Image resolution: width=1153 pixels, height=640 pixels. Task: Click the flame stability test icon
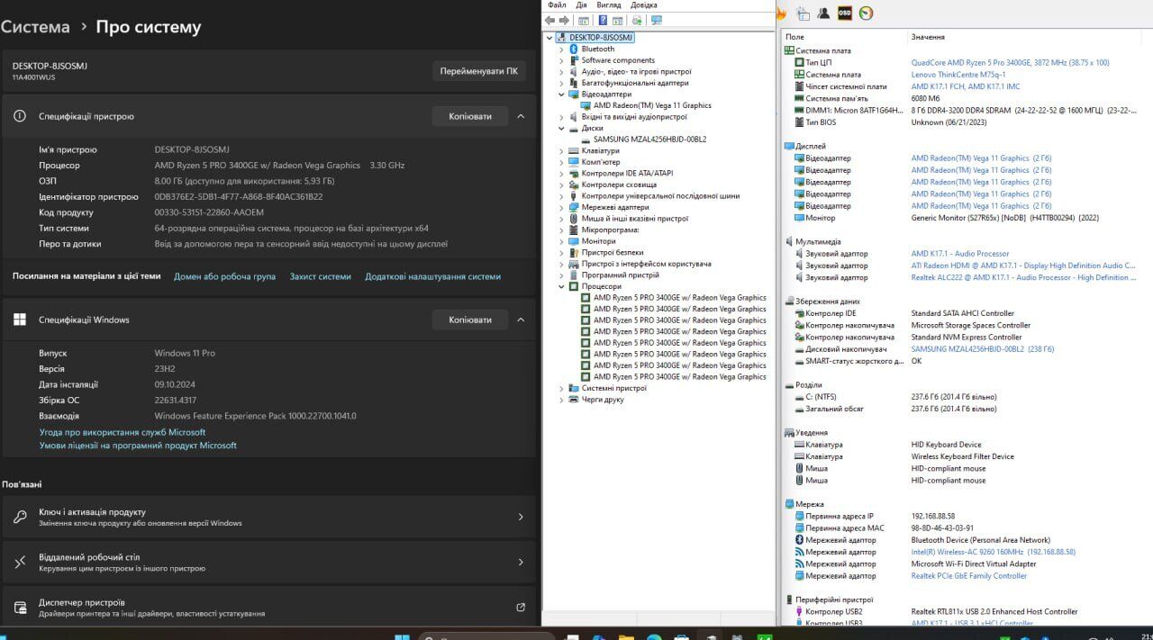coord(781,14)
